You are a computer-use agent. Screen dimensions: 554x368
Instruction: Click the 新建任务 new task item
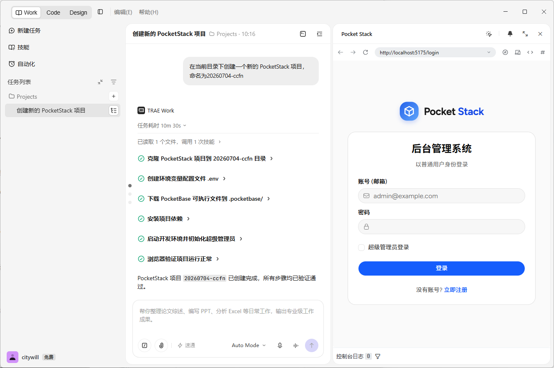click(x=25, y=31)
